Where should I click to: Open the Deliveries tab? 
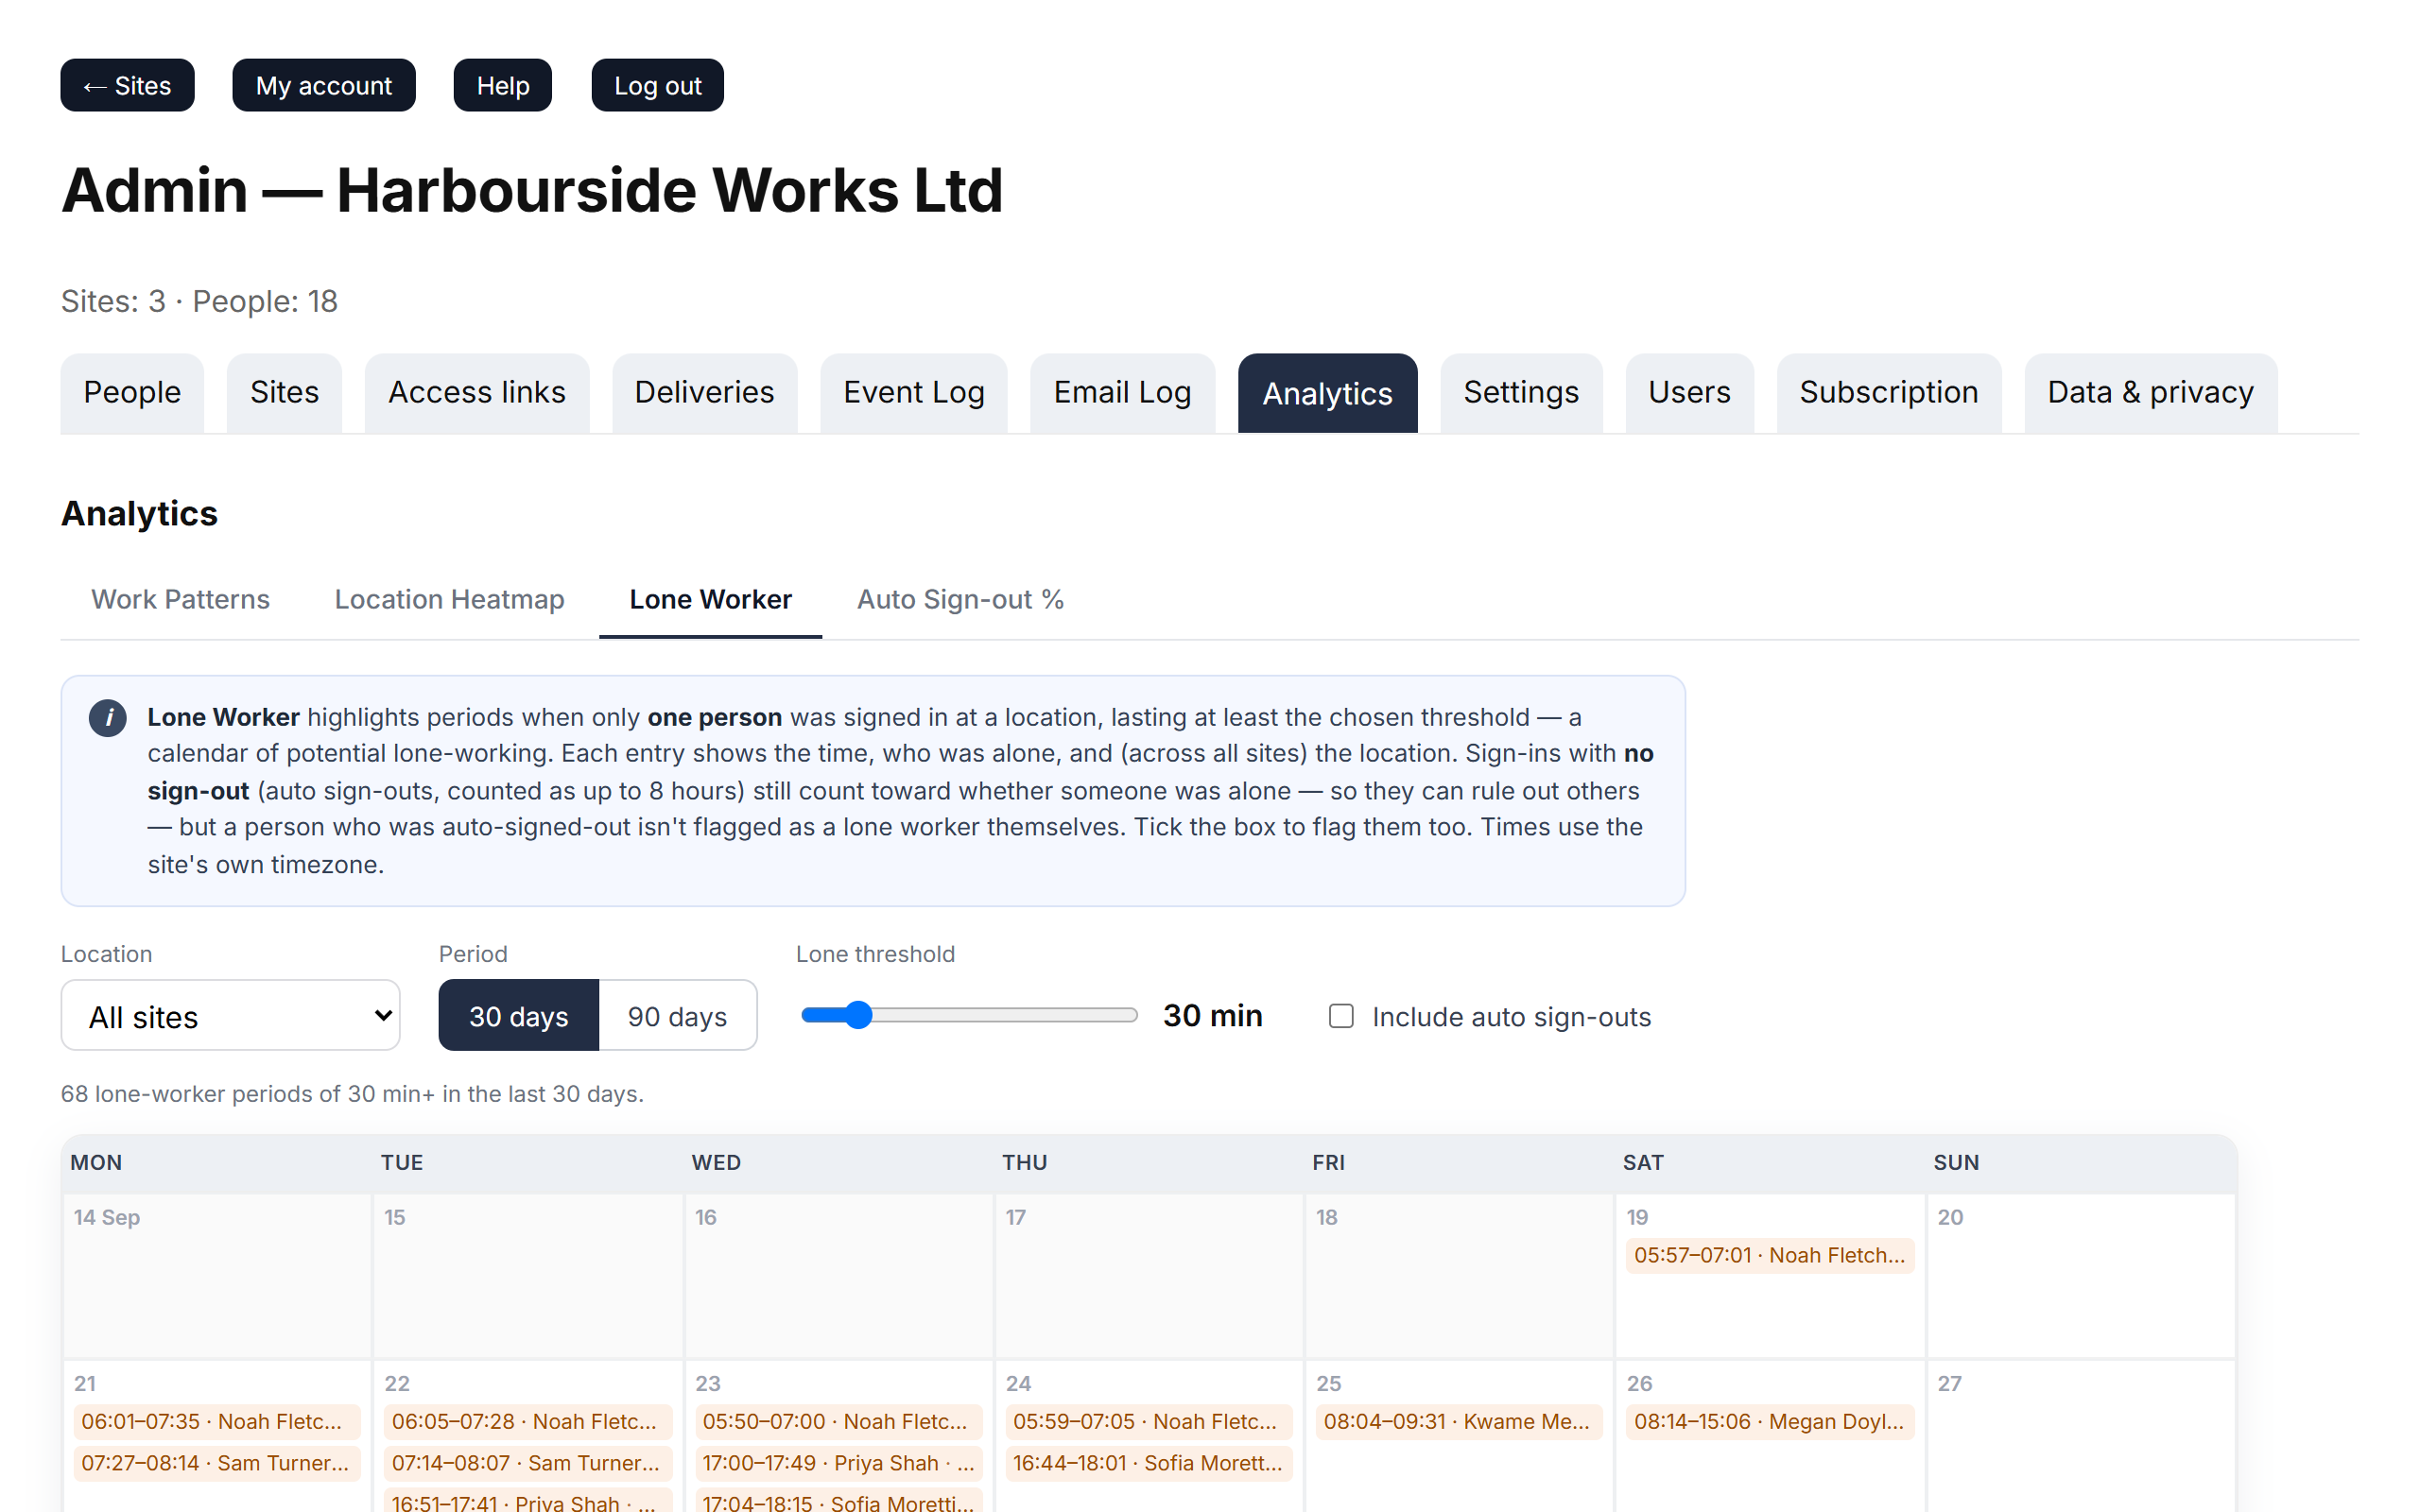[704, 393]
